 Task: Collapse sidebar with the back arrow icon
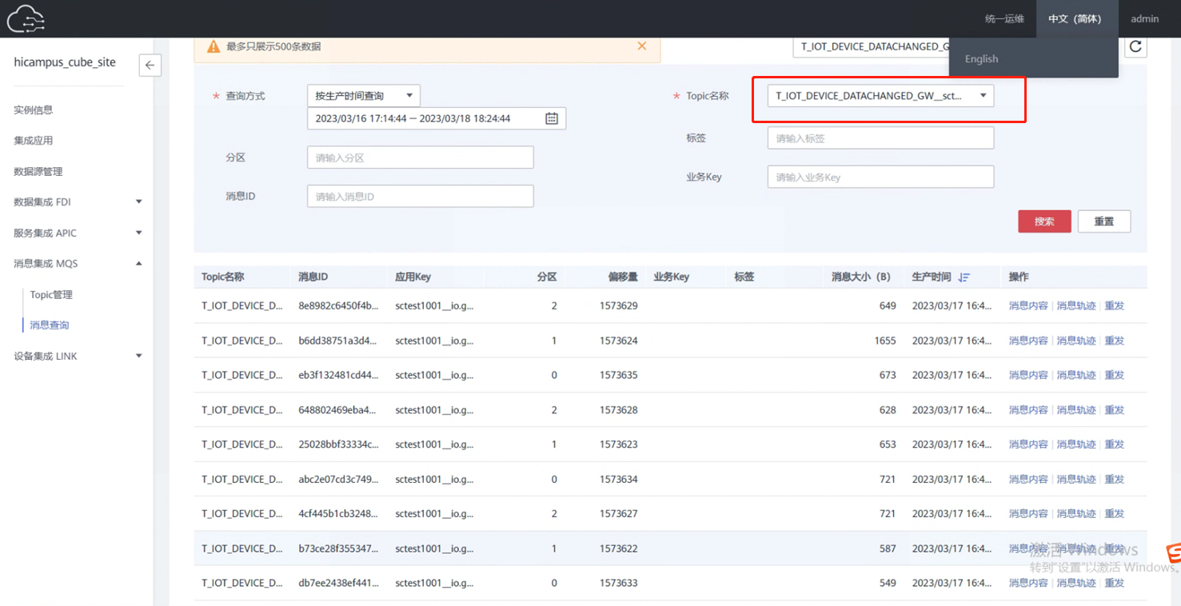(x=150, y=66)
